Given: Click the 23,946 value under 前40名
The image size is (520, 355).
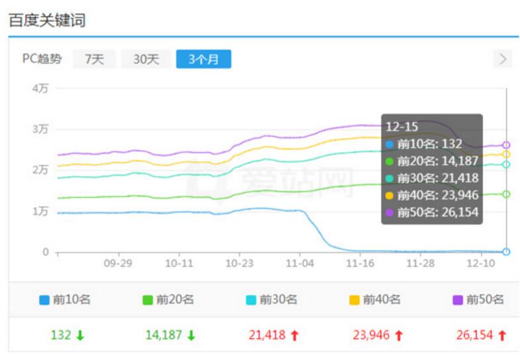Looking at the screenshot, I should (371, 335).
